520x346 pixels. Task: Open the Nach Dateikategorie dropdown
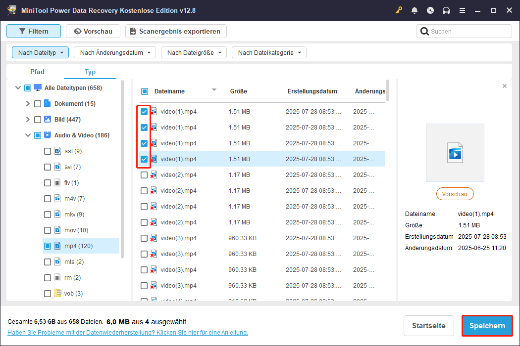(x=269, y=53)
